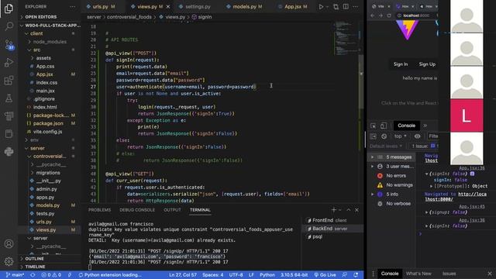496x279 pixels.
Task: Click main branch in status bar
Action: coord(15,275)
